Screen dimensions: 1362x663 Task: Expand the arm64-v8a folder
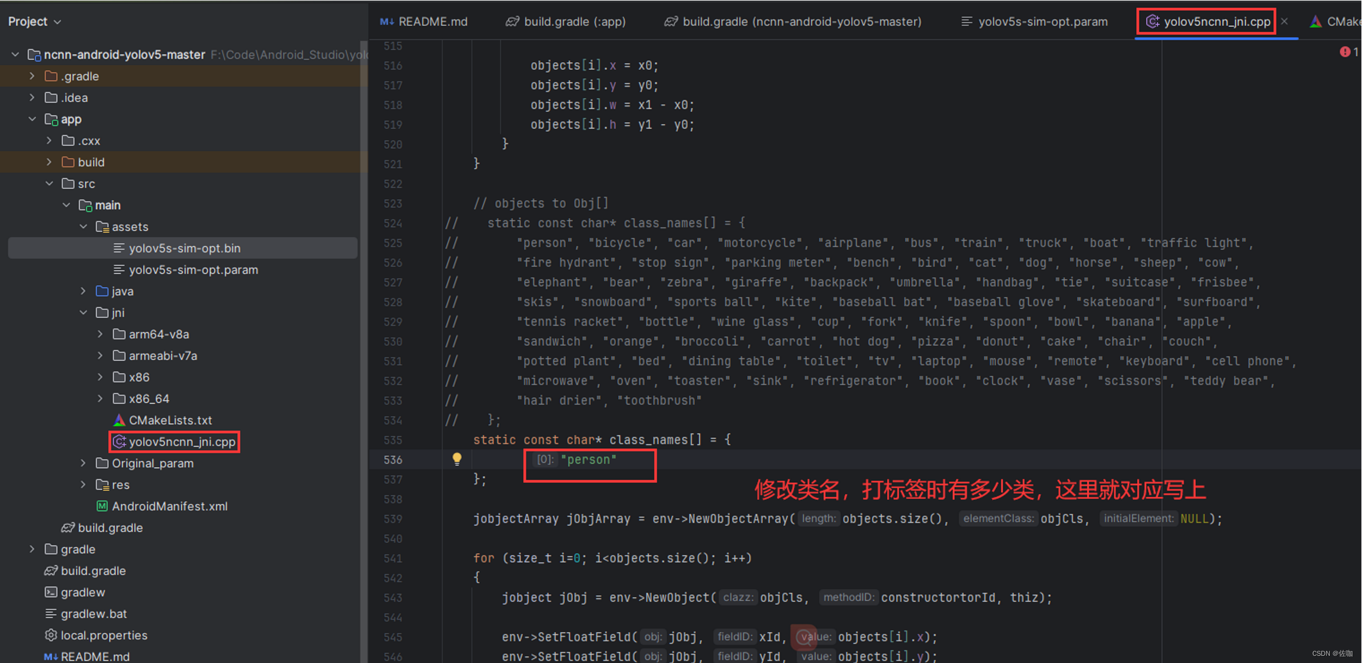point(100,334)
